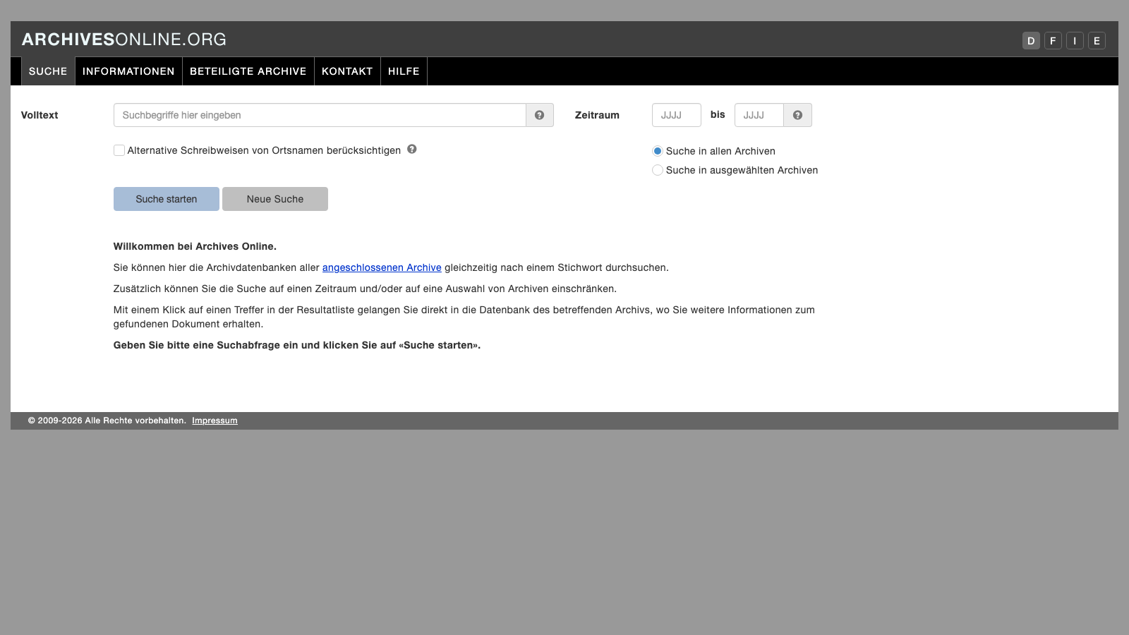The width and height of the screenshot is (1129, 635).
Task: Enable alternative spellings of place names
Action: pos(119,150)
